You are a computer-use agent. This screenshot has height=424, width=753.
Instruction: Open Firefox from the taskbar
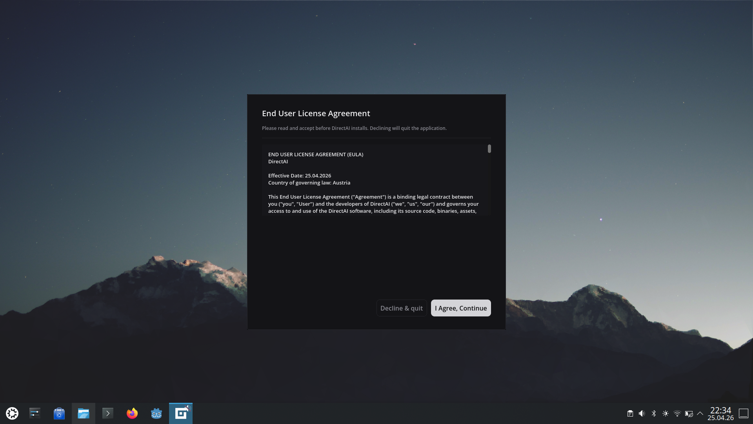pos(132,413)
